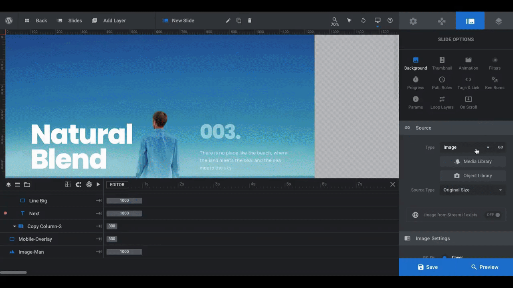Image resolution: width=513 pixels, height=288 pixels.
Task: Open the background Type Image dropdown
Action: pyautogui.click(x=467, y=147)
